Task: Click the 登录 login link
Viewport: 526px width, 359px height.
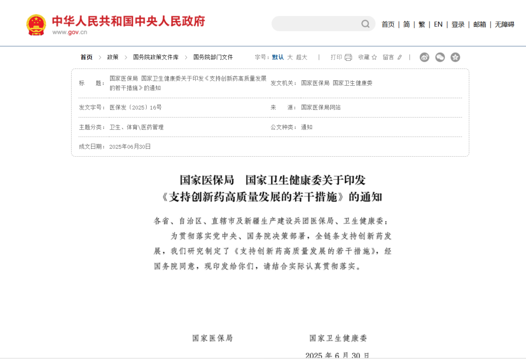Action: tap(458, 24)
